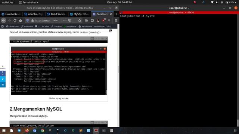Viewport: 239px width, 134px height.
Task: Click volume speaker icon in top bar
Action: click(x=217, y=2)
